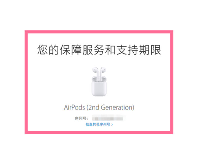This screenshot has height=152, width=202.
Task: Click the chevron arrow after 检查其他序列号
Action: click(x=112, y=125)
